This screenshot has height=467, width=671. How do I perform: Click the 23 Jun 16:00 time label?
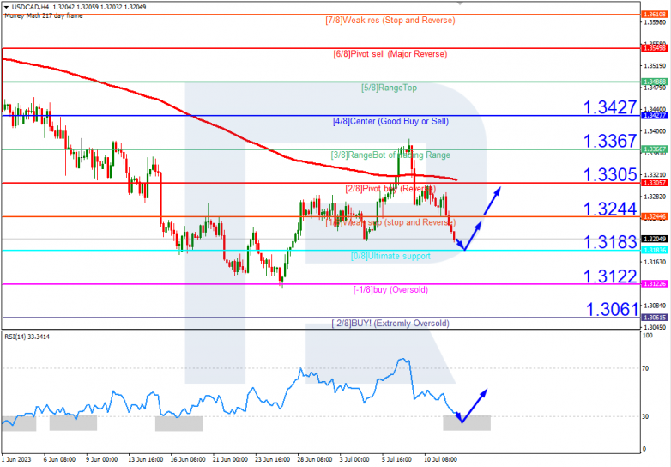273,460
